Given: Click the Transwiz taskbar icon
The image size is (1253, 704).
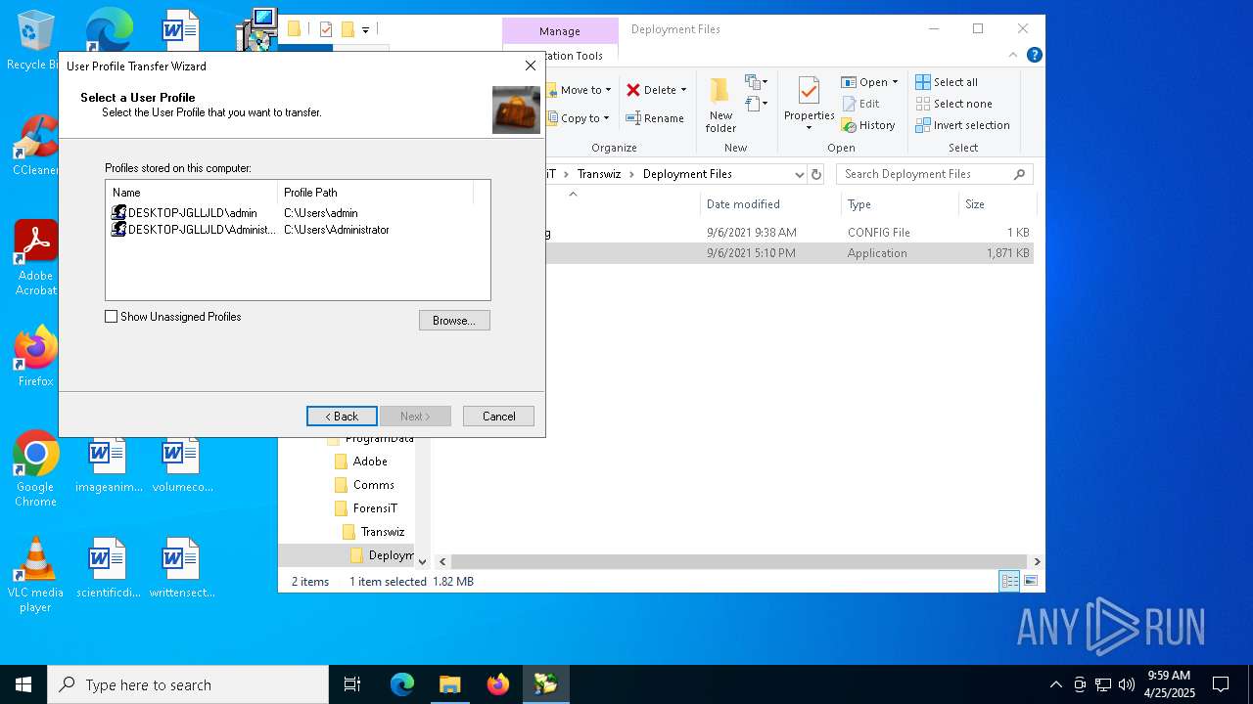Looking at the screenshot, I should (x=546, y=684).
